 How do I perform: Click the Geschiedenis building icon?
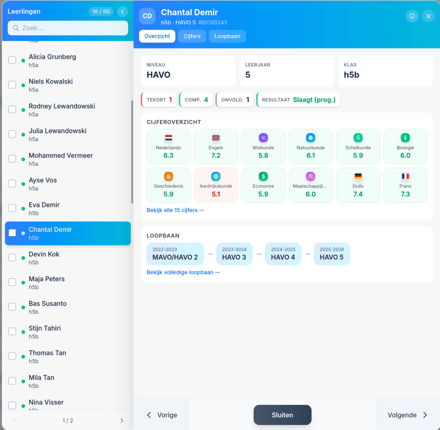(169, 176)
